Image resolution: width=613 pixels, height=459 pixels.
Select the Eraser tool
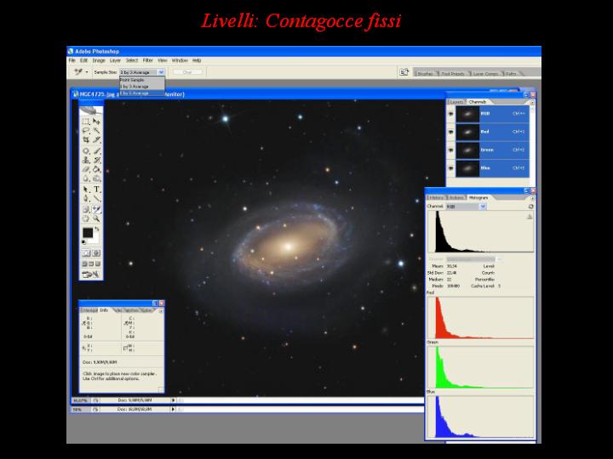point(86,169)
